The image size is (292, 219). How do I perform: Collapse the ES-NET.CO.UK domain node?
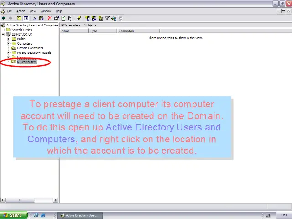click(3, 34)
